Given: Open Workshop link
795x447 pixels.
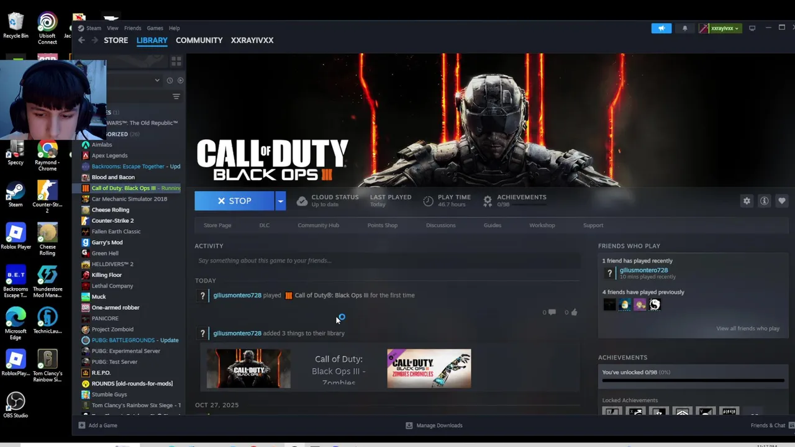Looking at the screenshot, I should click(542, 225).
